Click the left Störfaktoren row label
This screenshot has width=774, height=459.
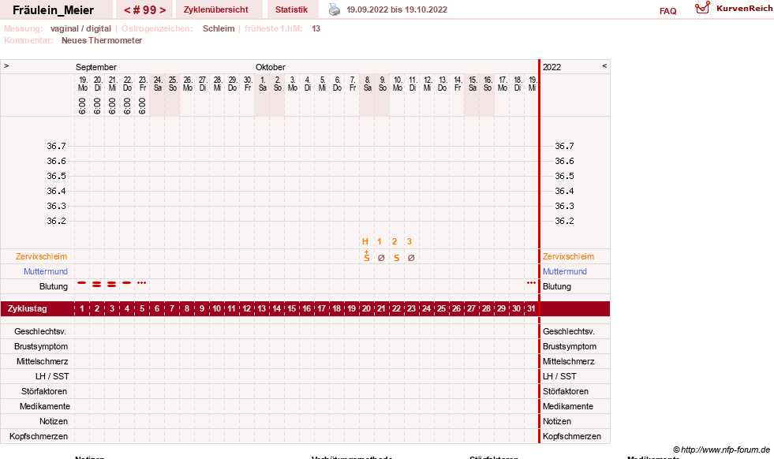tap(44, 391)
